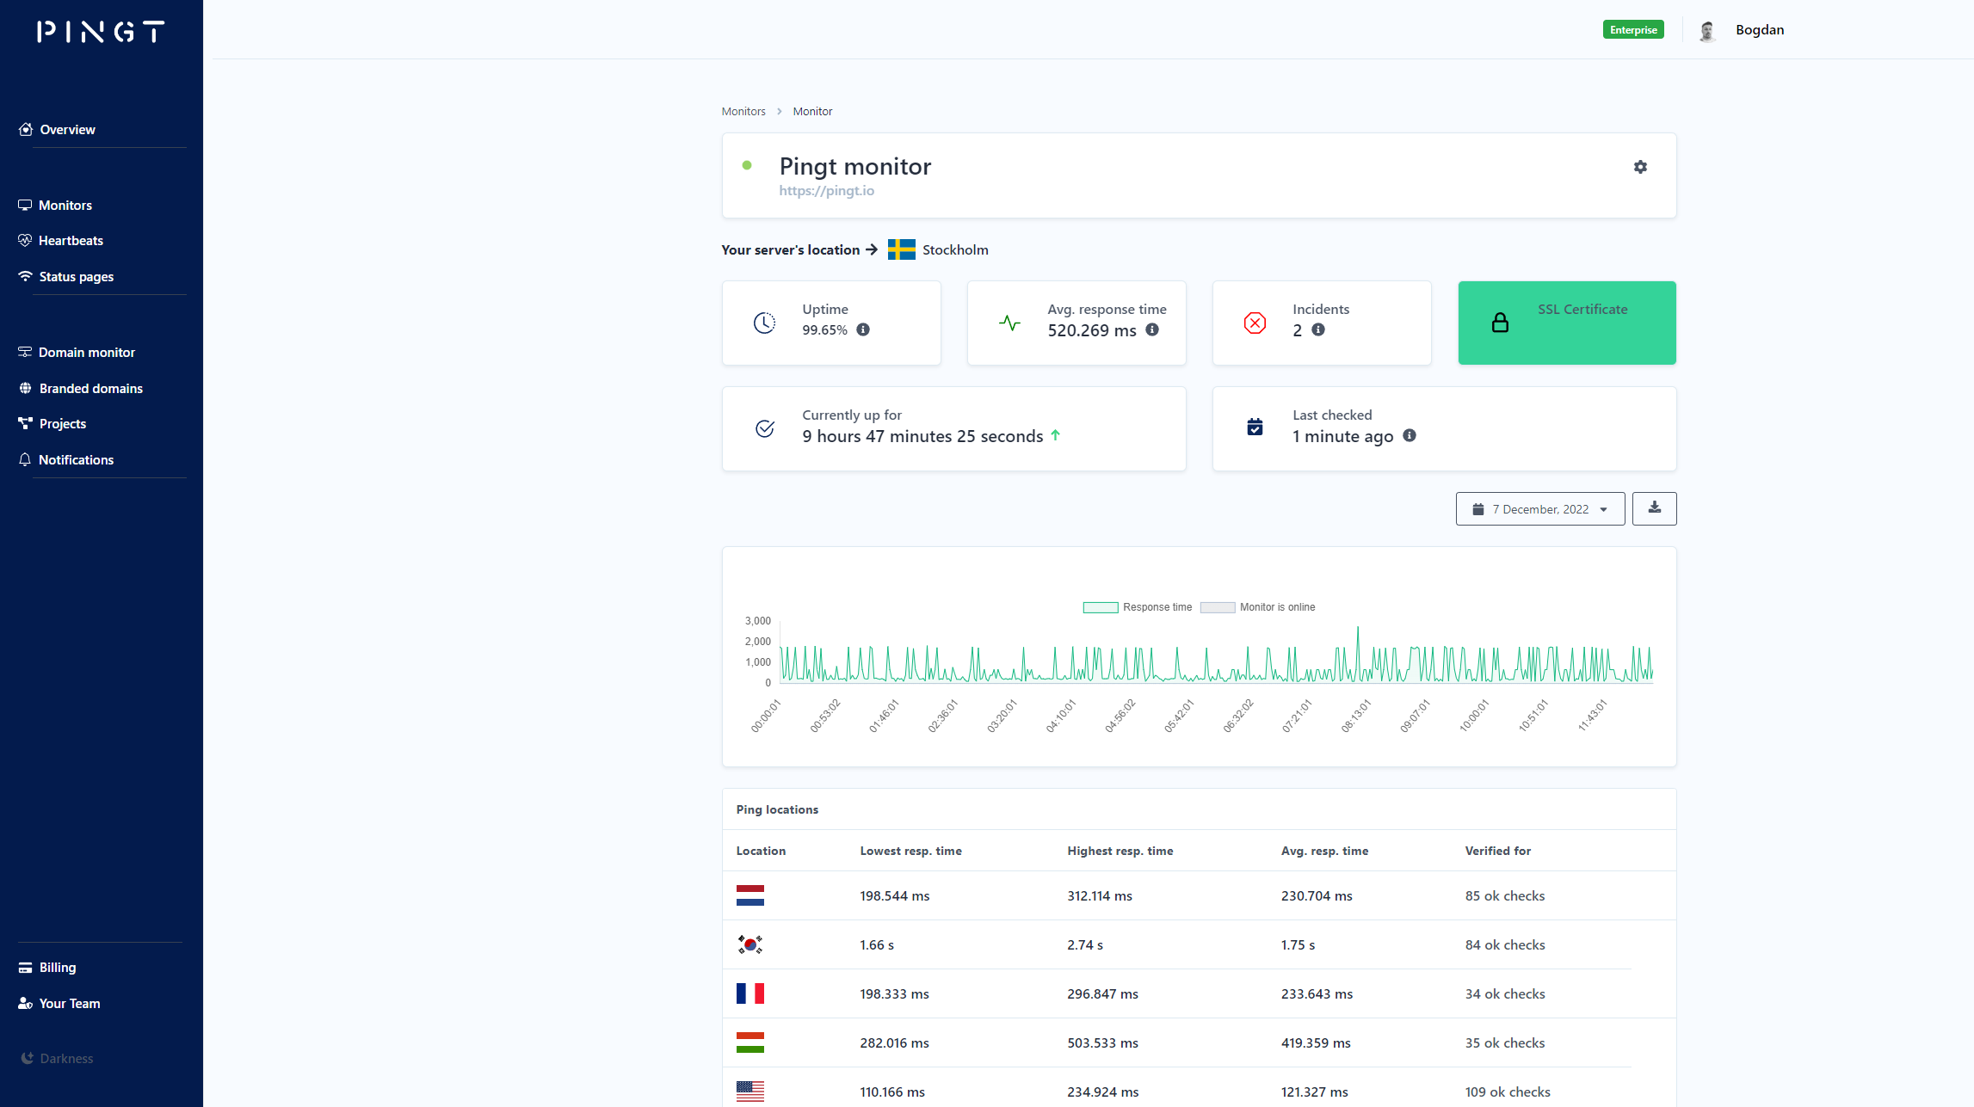Click the download report button
Viewport: 1974px width, 1107px height.
coord(1654,508)
